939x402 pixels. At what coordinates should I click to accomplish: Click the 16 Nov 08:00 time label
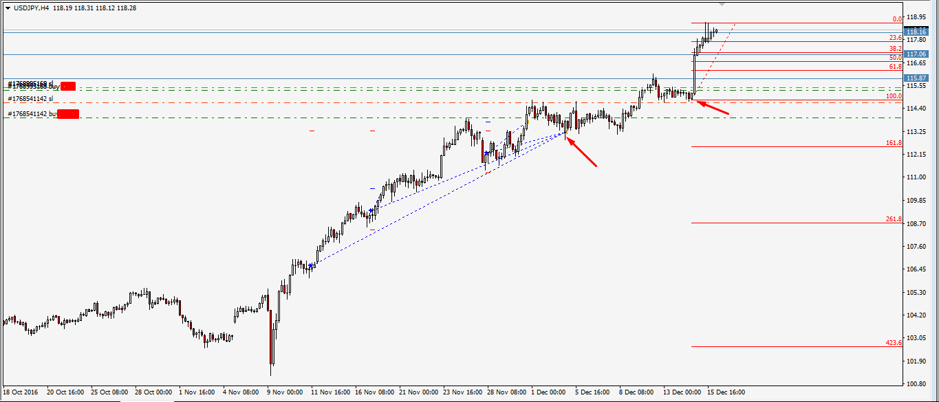pos(374,392)
